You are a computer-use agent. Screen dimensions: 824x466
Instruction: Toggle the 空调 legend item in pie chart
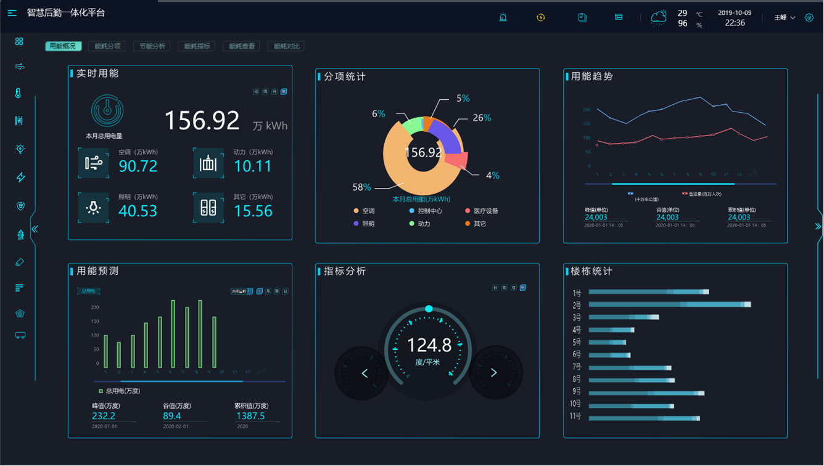[x=364, y=211]
